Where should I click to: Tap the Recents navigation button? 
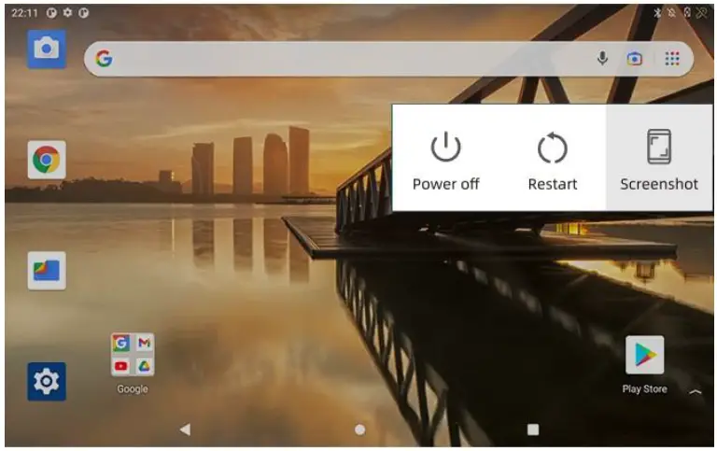533,429
